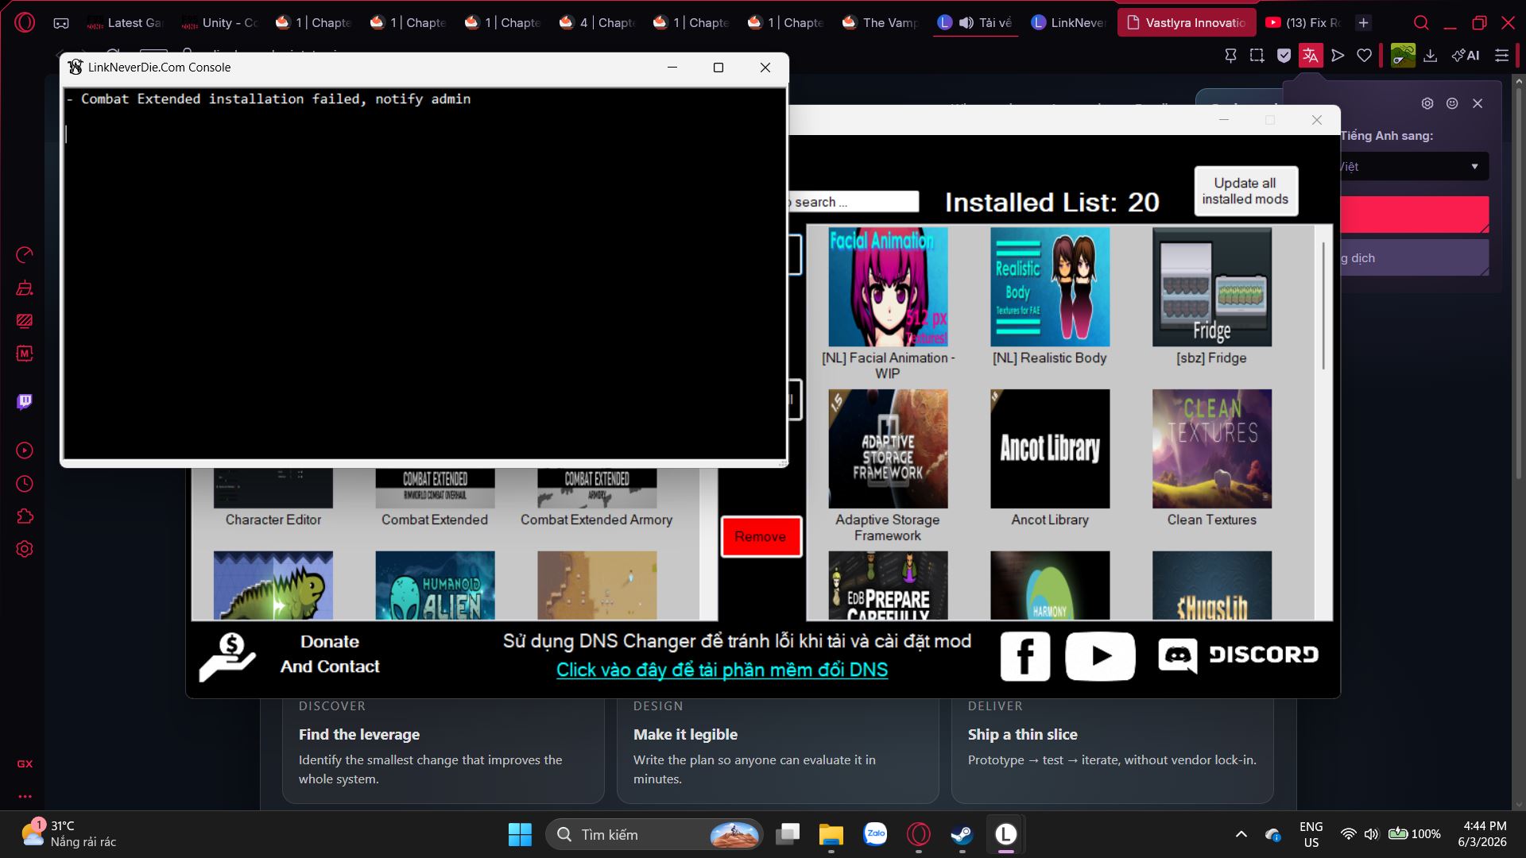Close the LinkNeverDie.Com Console window
1526x858 pixels.
coord(765,68)
